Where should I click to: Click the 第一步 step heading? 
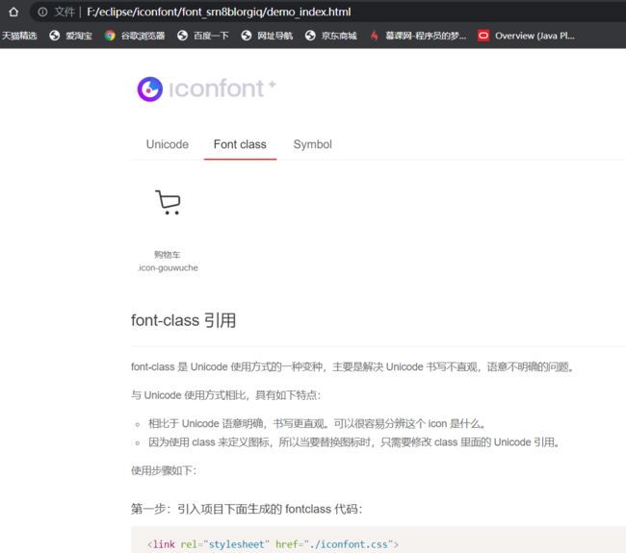(247, 509)
